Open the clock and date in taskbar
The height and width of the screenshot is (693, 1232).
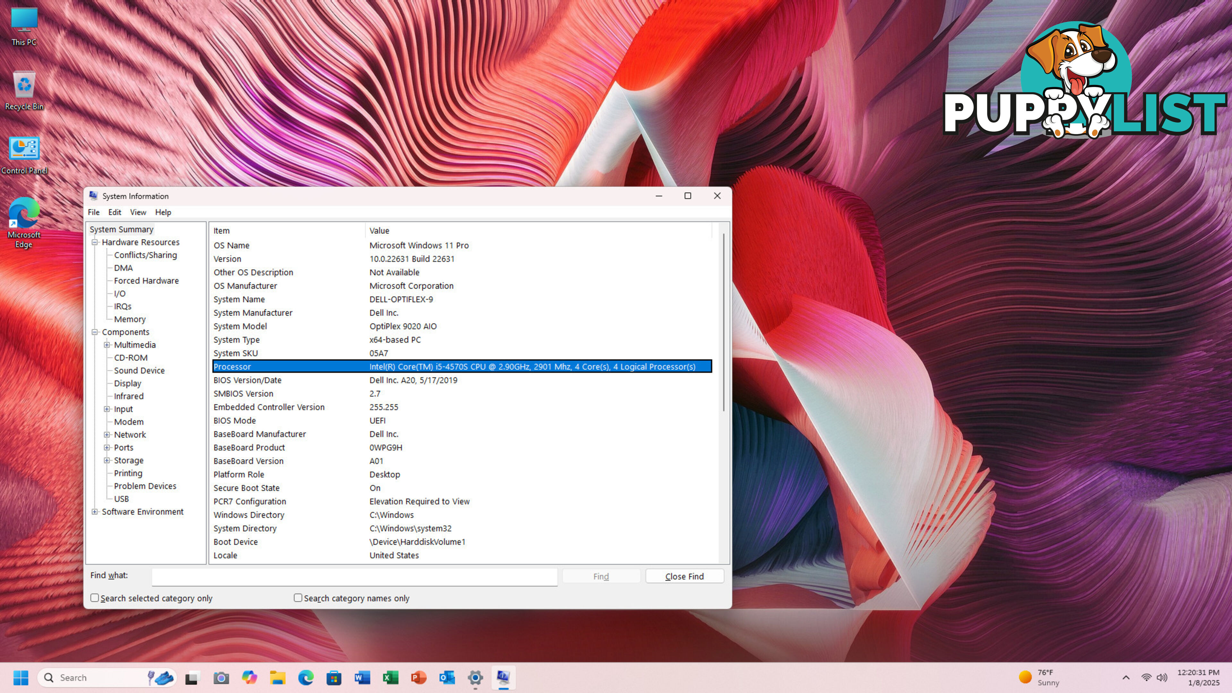(1198, 677)
